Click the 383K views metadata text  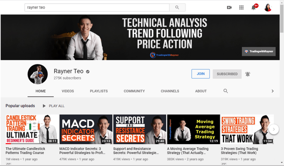(x=175, y=159)
